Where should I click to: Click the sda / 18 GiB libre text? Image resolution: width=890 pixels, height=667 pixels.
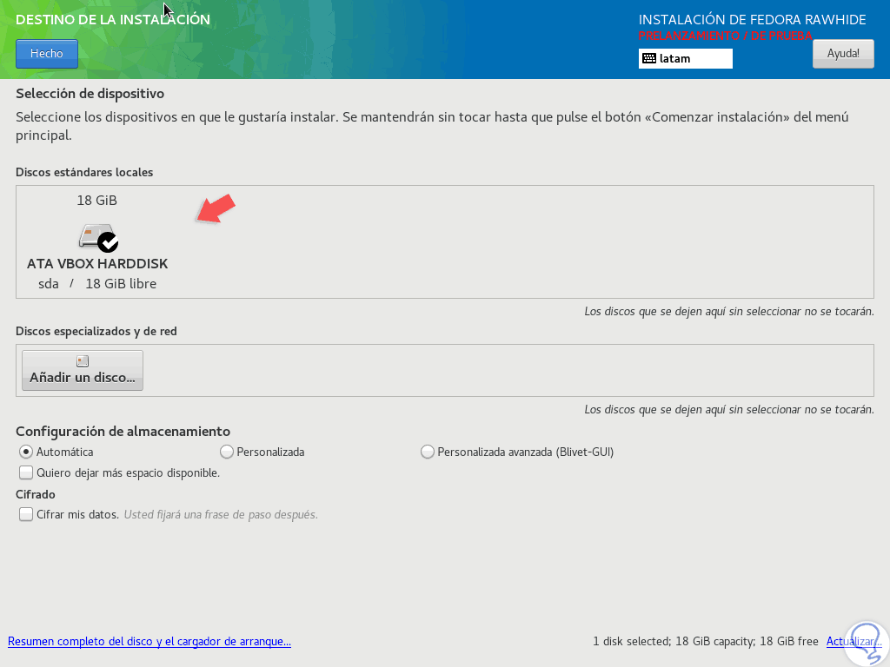(97, 284)
